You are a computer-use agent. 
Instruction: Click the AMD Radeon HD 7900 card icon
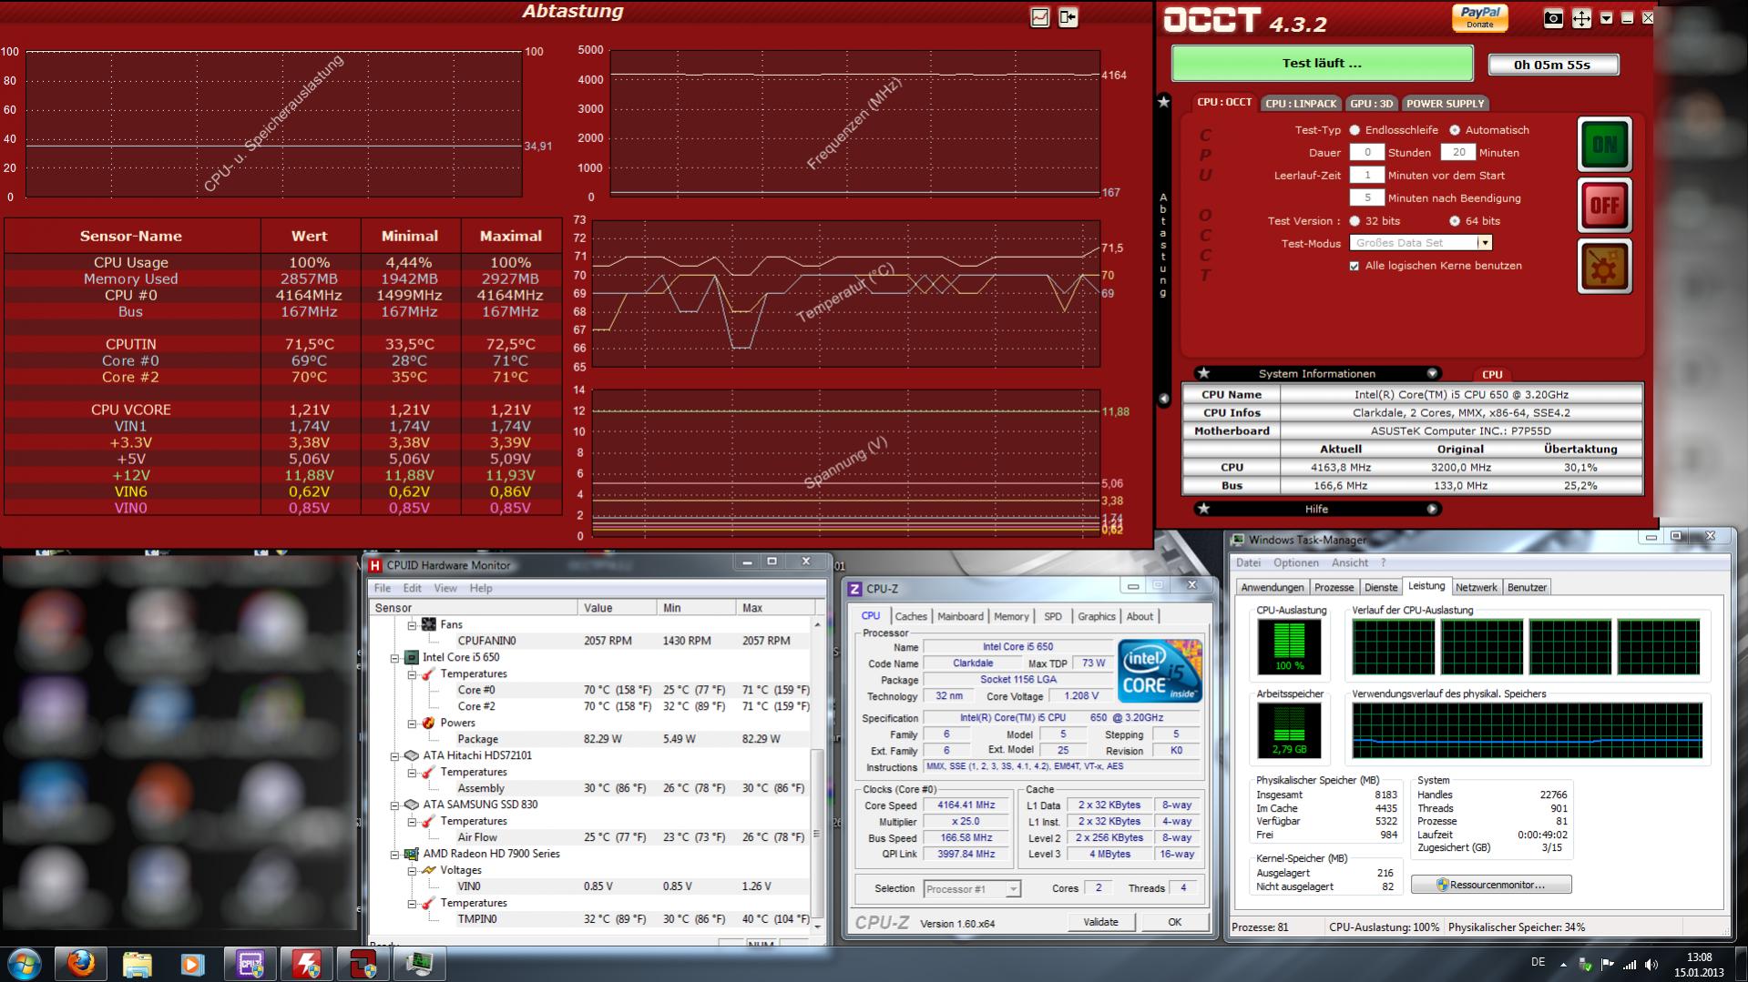411,854
